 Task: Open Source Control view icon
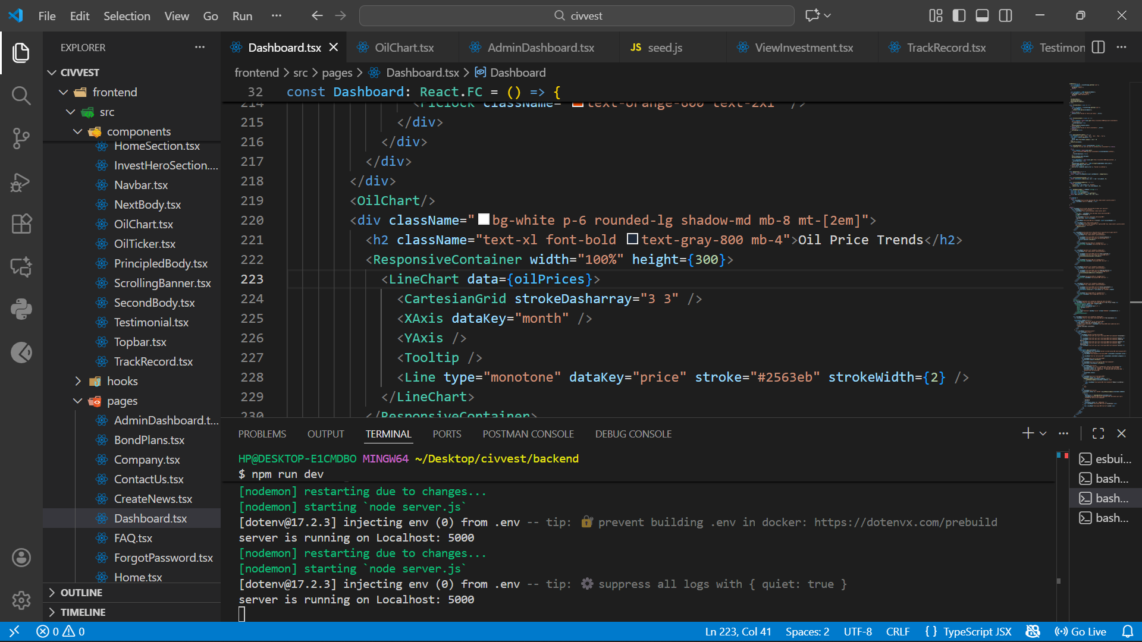coord(21,139)
